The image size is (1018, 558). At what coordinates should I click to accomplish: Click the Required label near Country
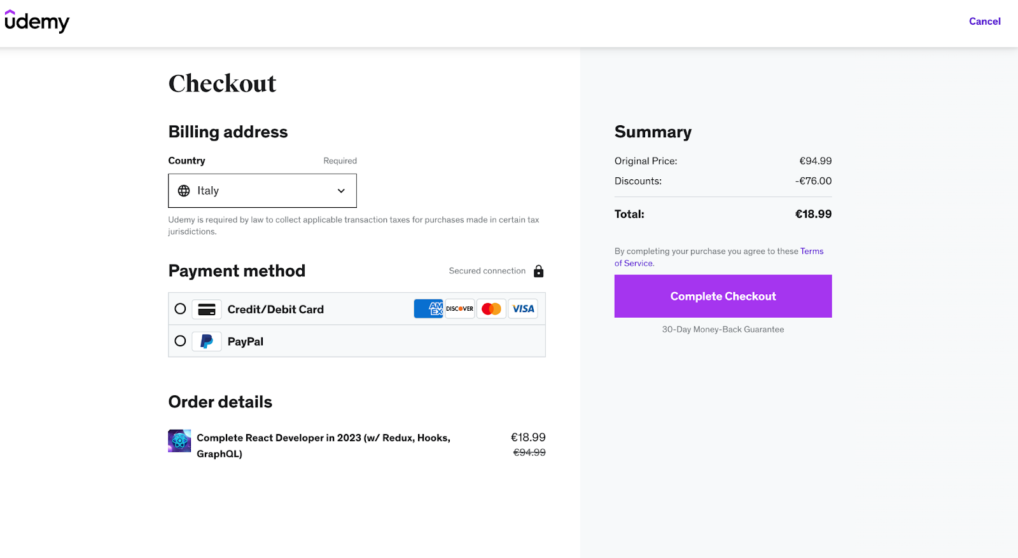[x=340, y=161]
